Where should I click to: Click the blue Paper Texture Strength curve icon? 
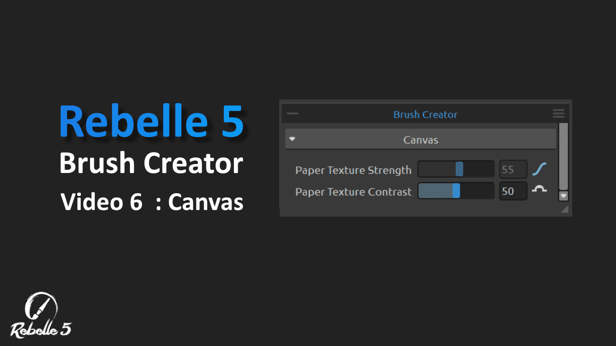(x=539, y=170)
